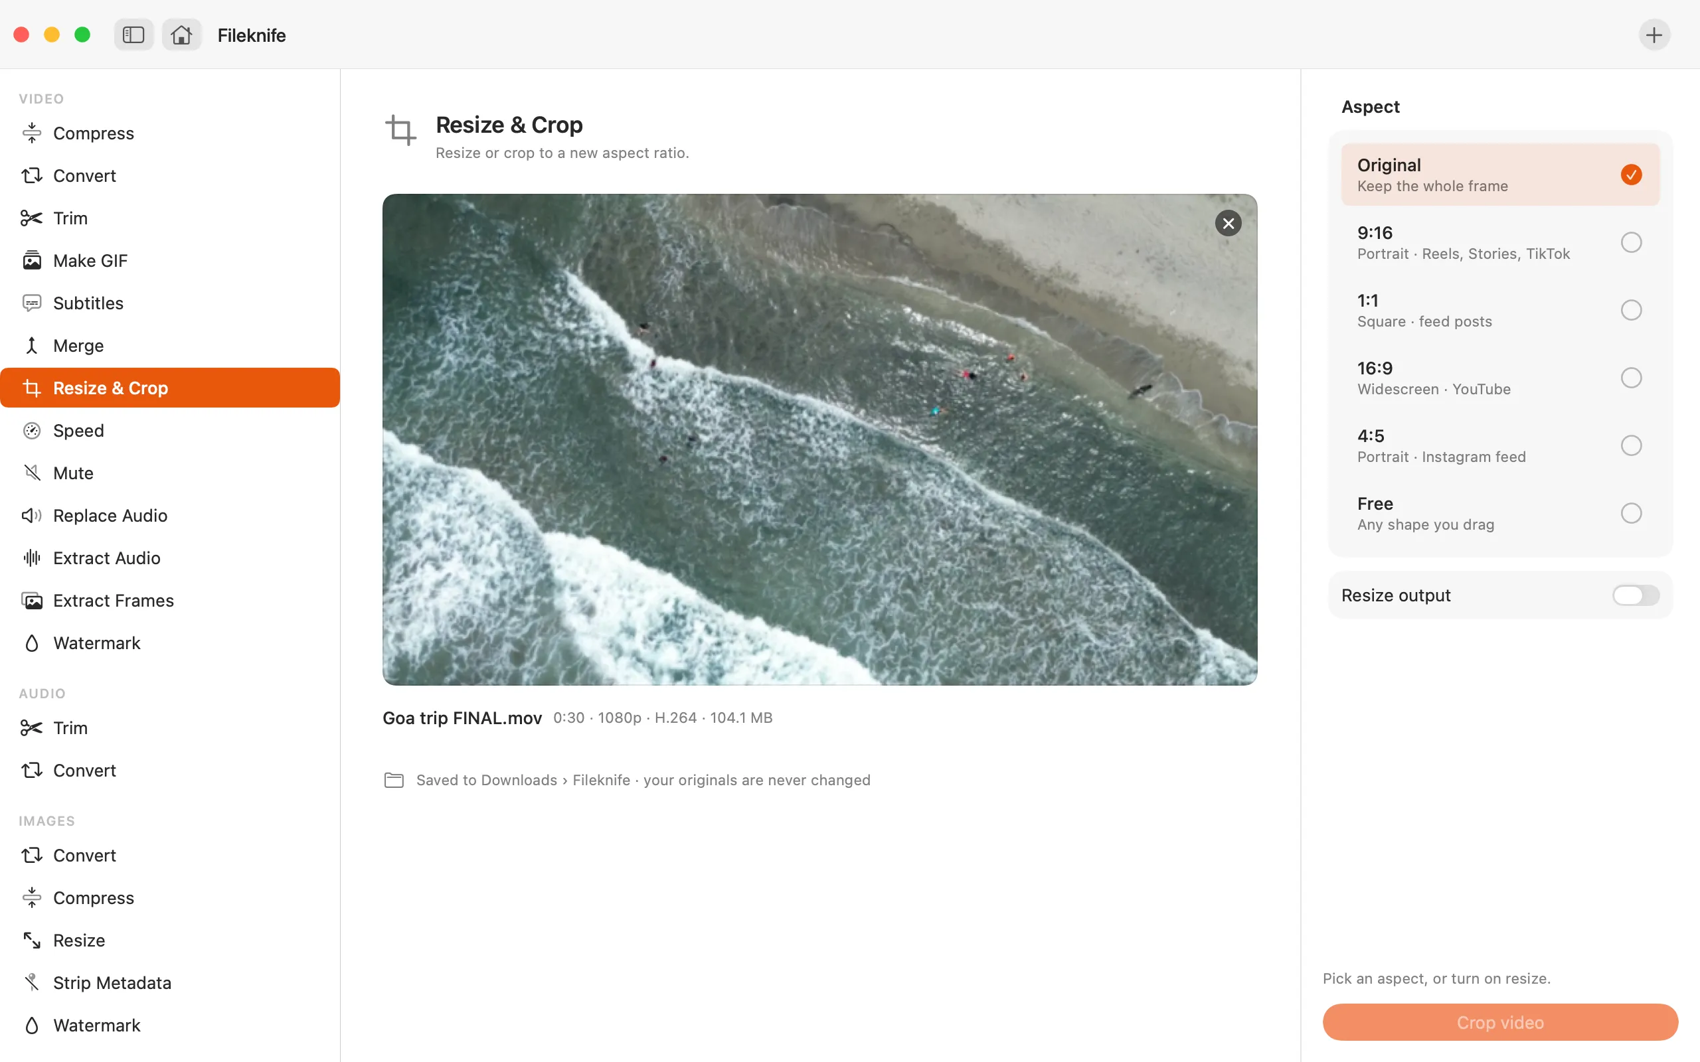Open the Make GIF tool
The image size is (1700, 1062).
click(170, 261)
